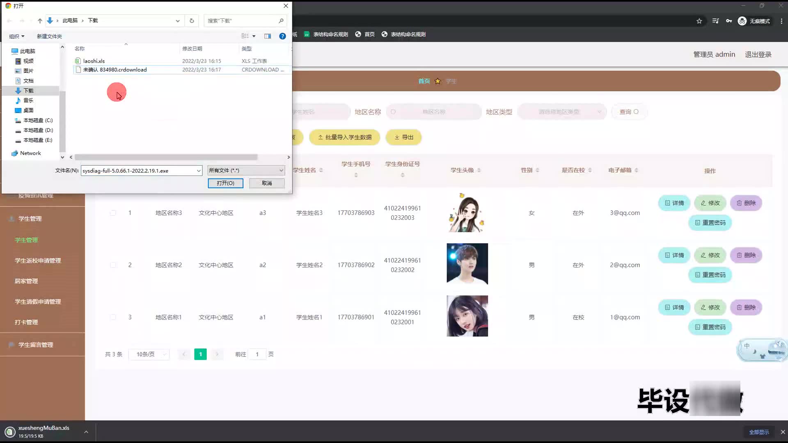Open 首页 bookmark in bookmarks bar

(x=365, y=34)
